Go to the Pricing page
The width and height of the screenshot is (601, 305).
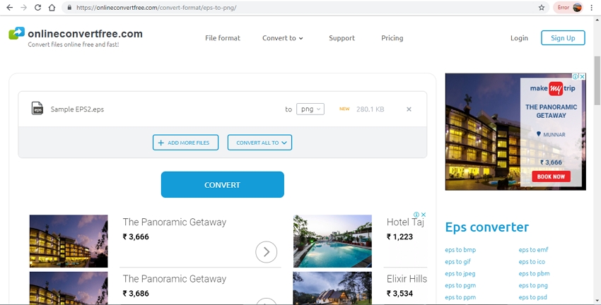pyautogui.click(x=392, y=38)
